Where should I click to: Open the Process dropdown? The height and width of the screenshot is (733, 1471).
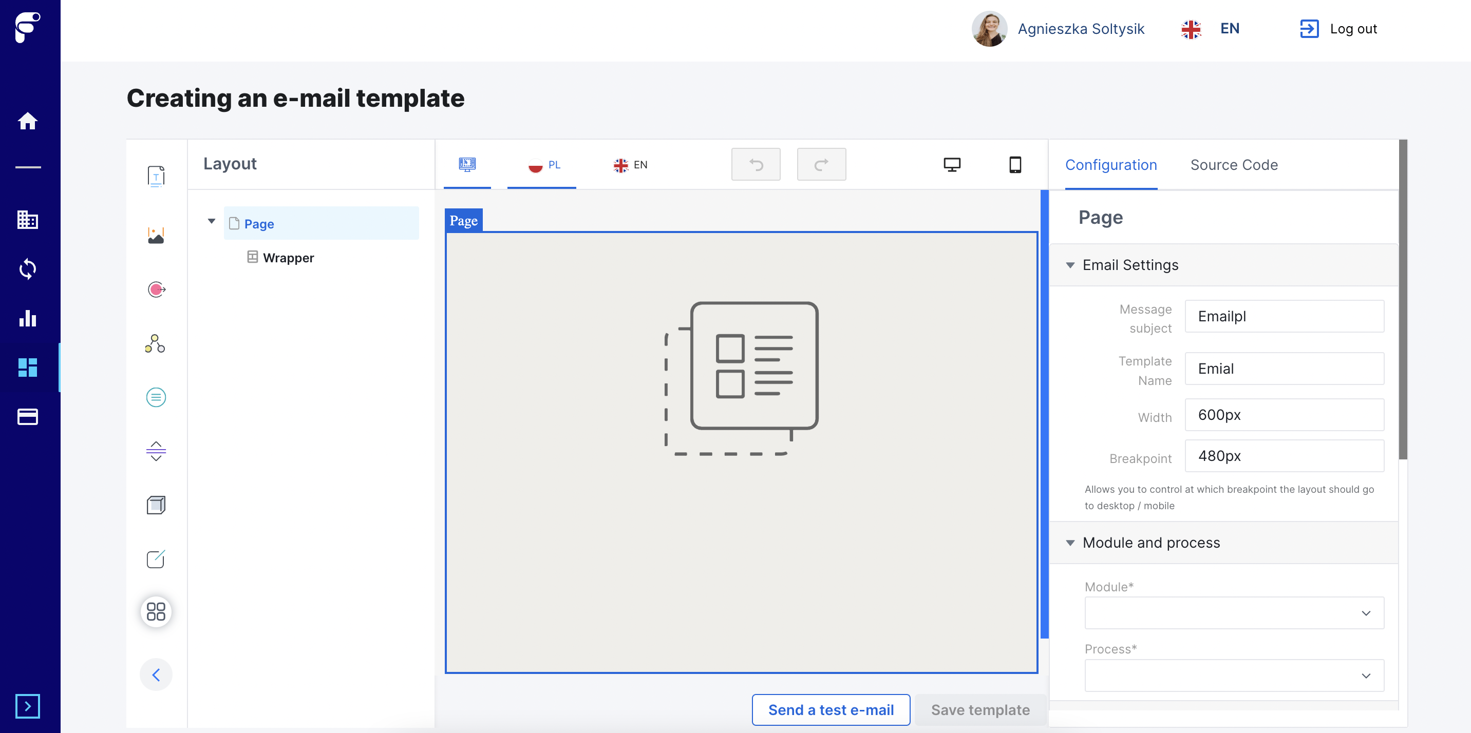click(x=1233, y=676)
